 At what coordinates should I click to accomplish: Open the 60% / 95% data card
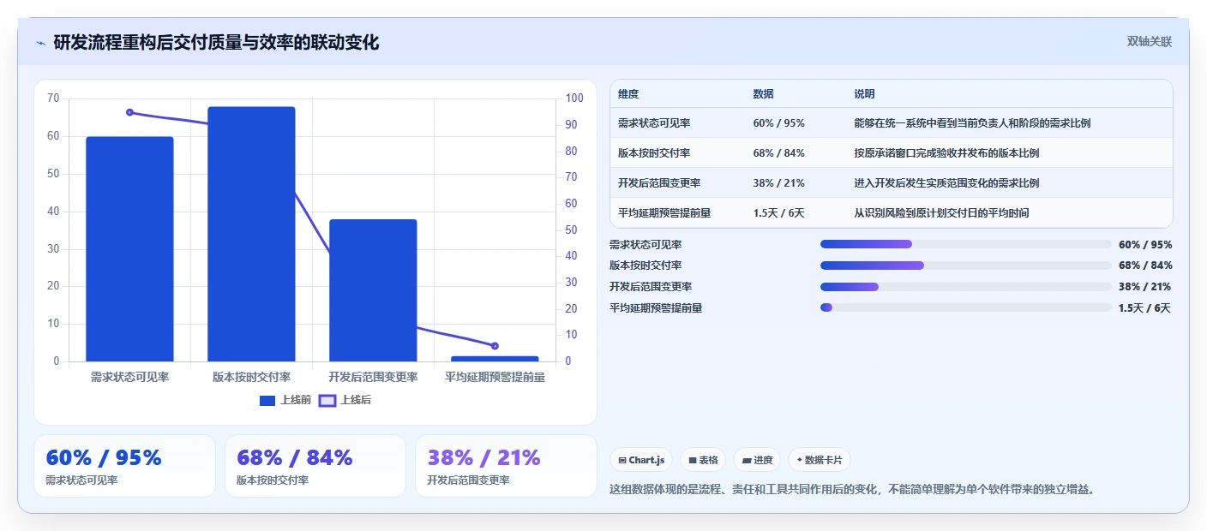[x=124, y=466]
